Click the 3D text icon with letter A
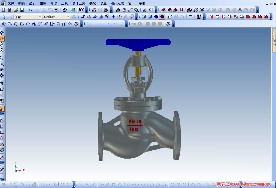276x188 pixels. pos(144,10)
